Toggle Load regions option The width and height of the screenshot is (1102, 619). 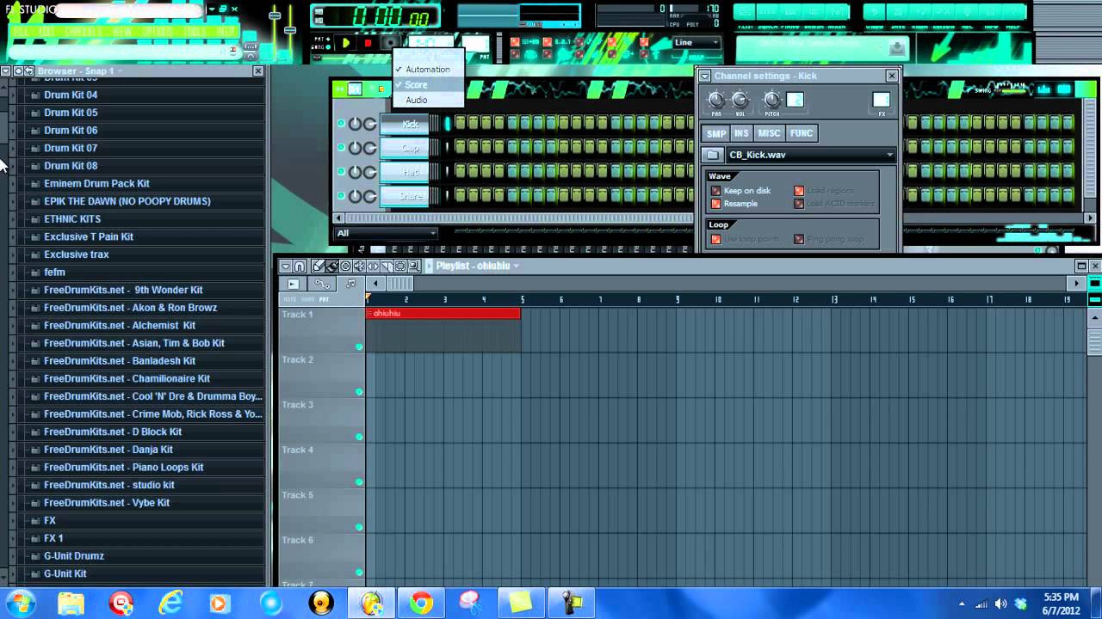point(799,191)
